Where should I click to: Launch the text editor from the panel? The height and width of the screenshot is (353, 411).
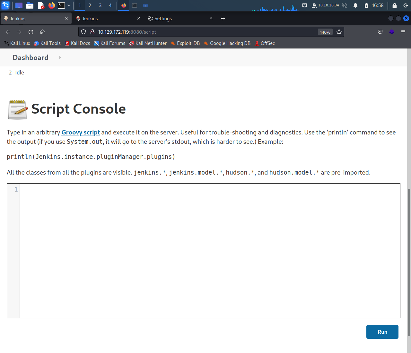tap(41, 5)
